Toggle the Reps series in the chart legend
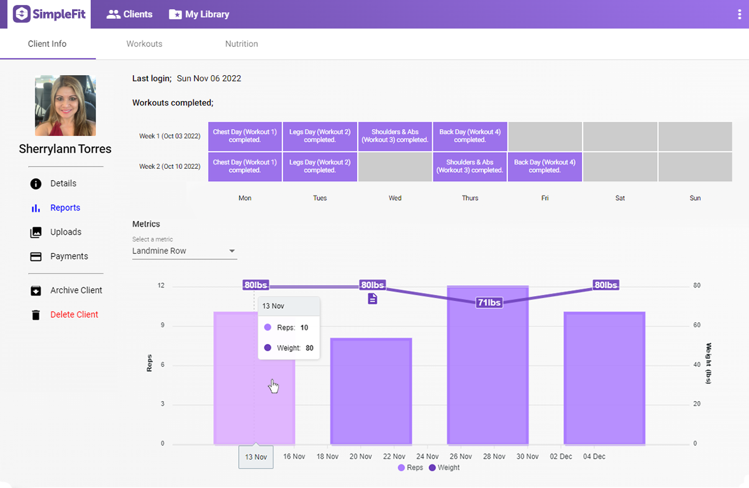Image resolution: width=749 pixels, height=488 pixels. pyautogui.click(x=409, y=468)
